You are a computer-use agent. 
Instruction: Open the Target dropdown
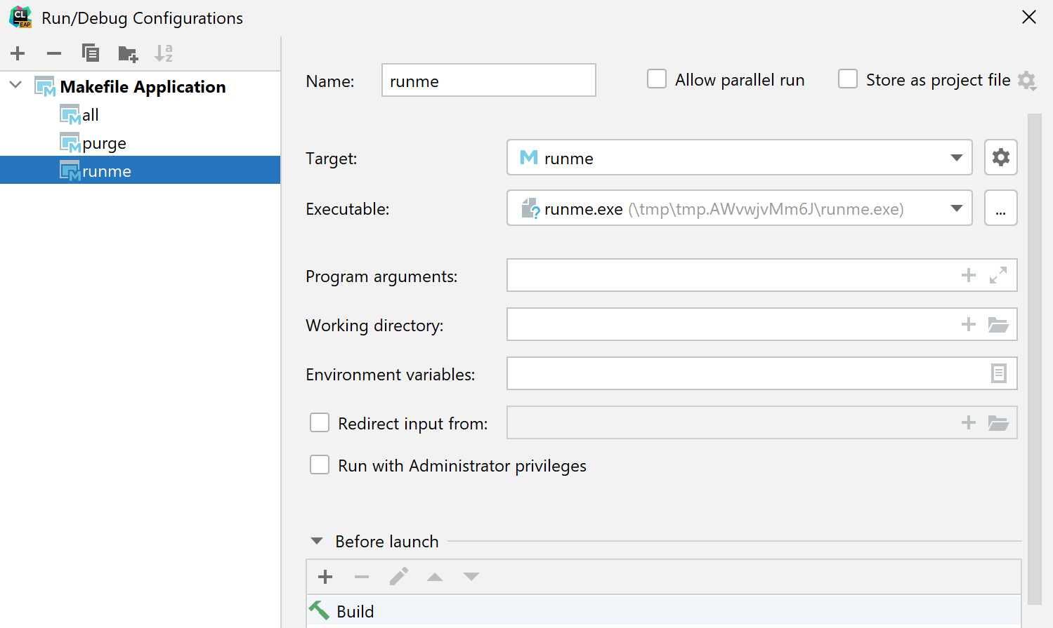point(957,157)
